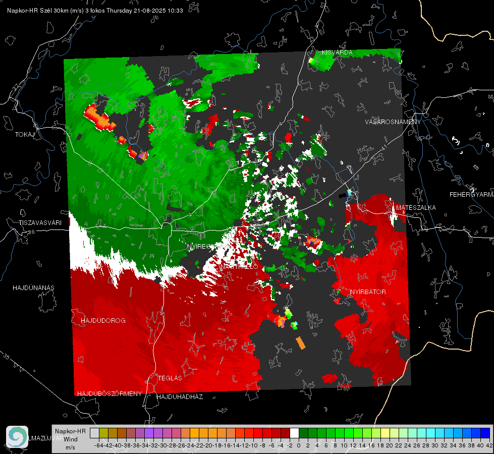Pick the dark green swatch between 0 and 2
The width and height of the screenshot is (494, 454).
[x=303, y=433]
